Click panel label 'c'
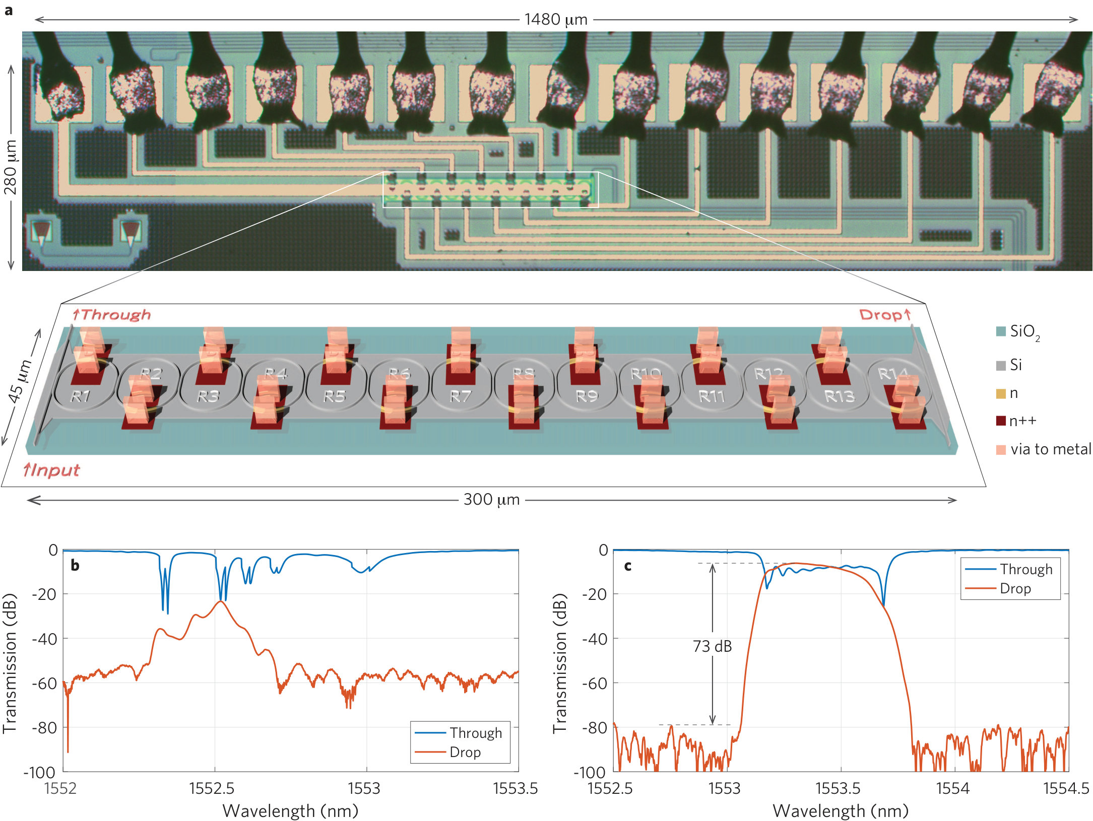Image resolution: width=1093 pixels, height=821 pixels. (x=627, y=566)
